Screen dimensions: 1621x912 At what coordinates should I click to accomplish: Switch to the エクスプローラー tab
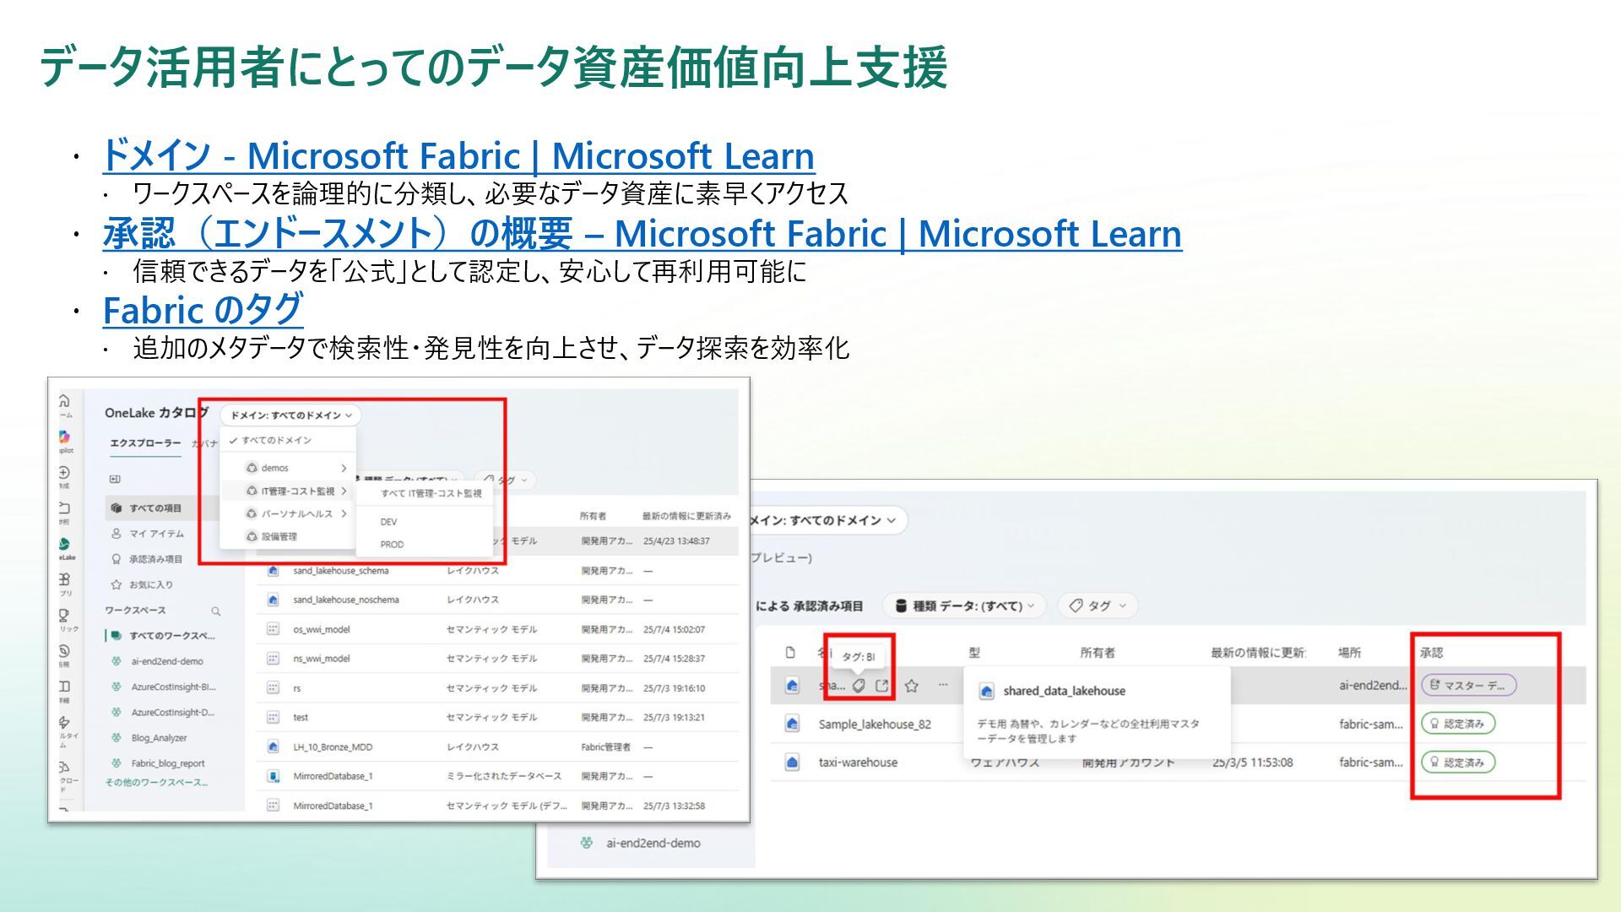pyautogui.click(x=145, y=443)
